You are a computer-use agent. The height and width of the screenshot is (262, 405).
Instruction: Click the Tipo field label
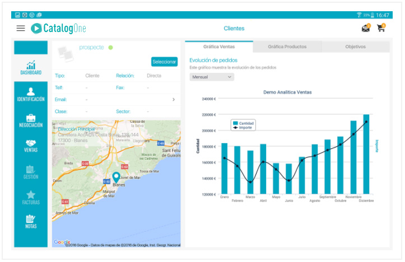(60, 76)
